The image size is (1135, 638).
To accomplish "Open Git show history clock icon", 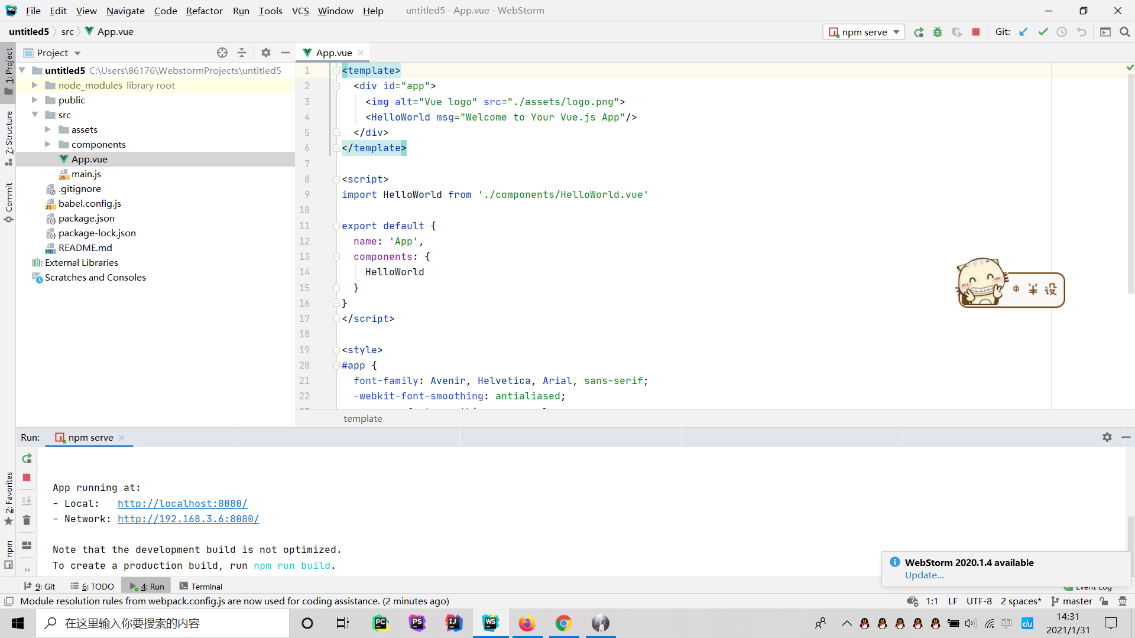I will pyautogui.click(x=1062, y=32).
